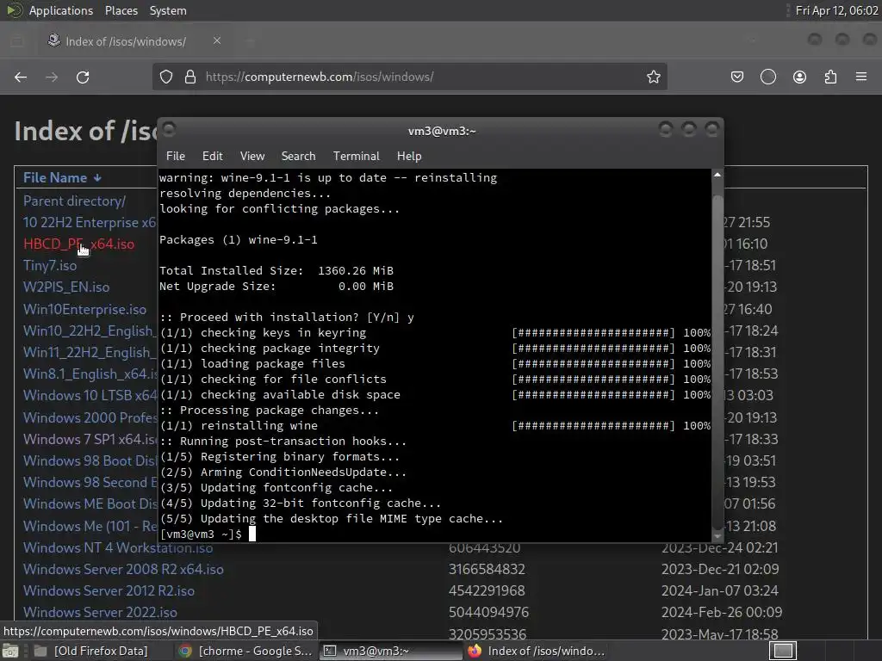Switch to [Old Firefox Data] taskbar window
This screenshot has width=882, height=661.
pyautogui.click(x=91, y=651)
